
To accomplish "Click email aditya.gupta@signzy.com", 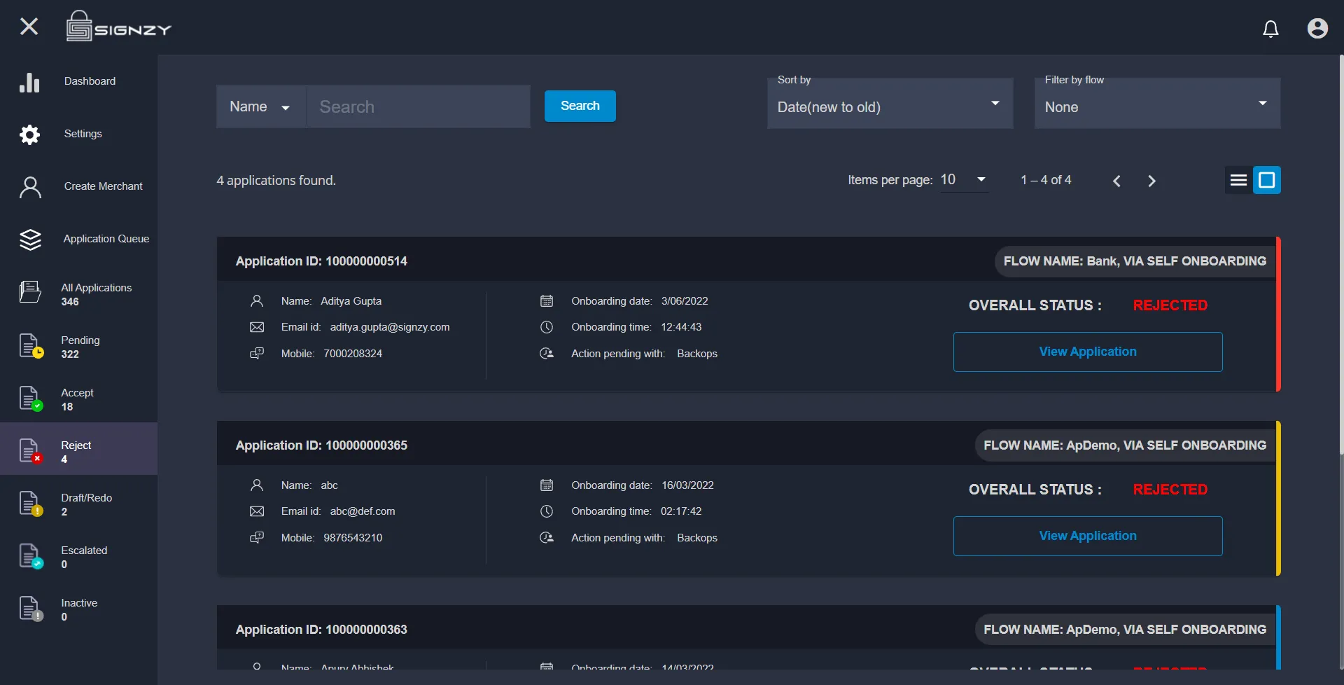I will (x=390, y=327).
